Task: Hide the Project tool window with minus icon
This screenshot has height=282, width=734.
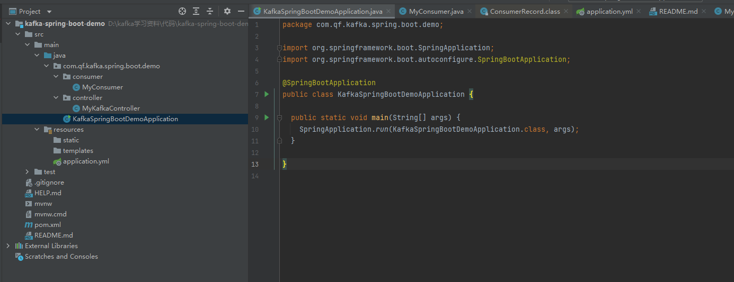Action: coord(241,11)
